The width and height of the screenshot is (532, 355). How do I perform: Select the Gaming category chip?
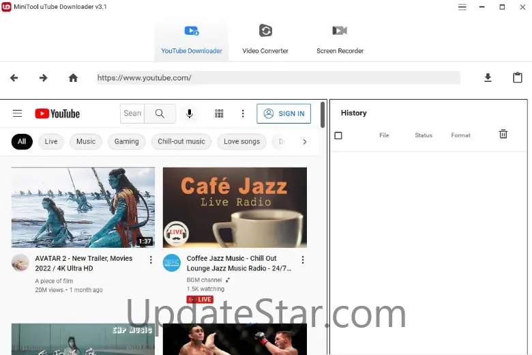coord(127,142)
